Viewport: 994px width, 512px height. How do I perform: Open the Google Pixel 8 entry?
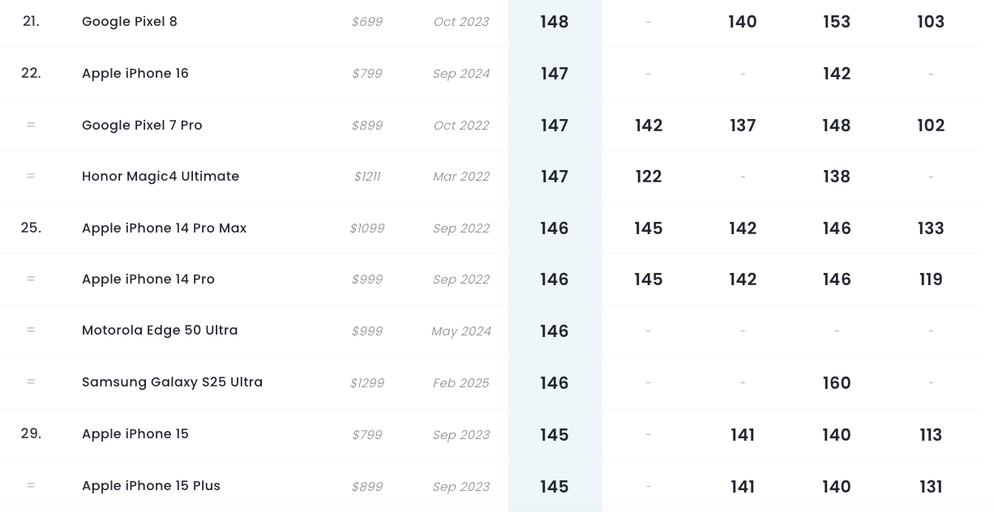[x=130, y=22]
